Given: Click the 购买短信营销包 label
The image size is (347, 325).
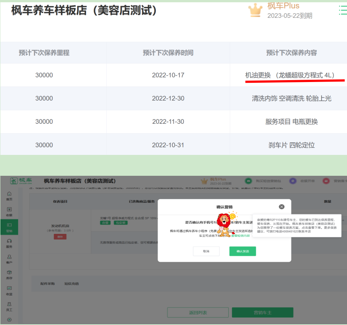Looking at the screenshot, I should (x=268, y=181).
